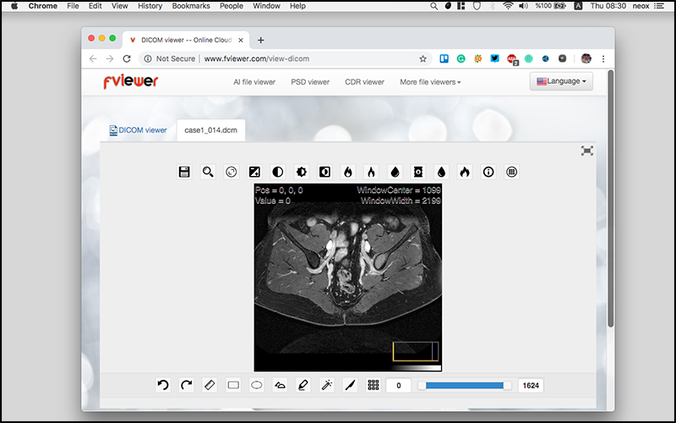Image resolution: width=676 pixels, height=423 pixels.
Task: Click the nine-square grid icon in bottom toolbar
Action: (373, 385)
